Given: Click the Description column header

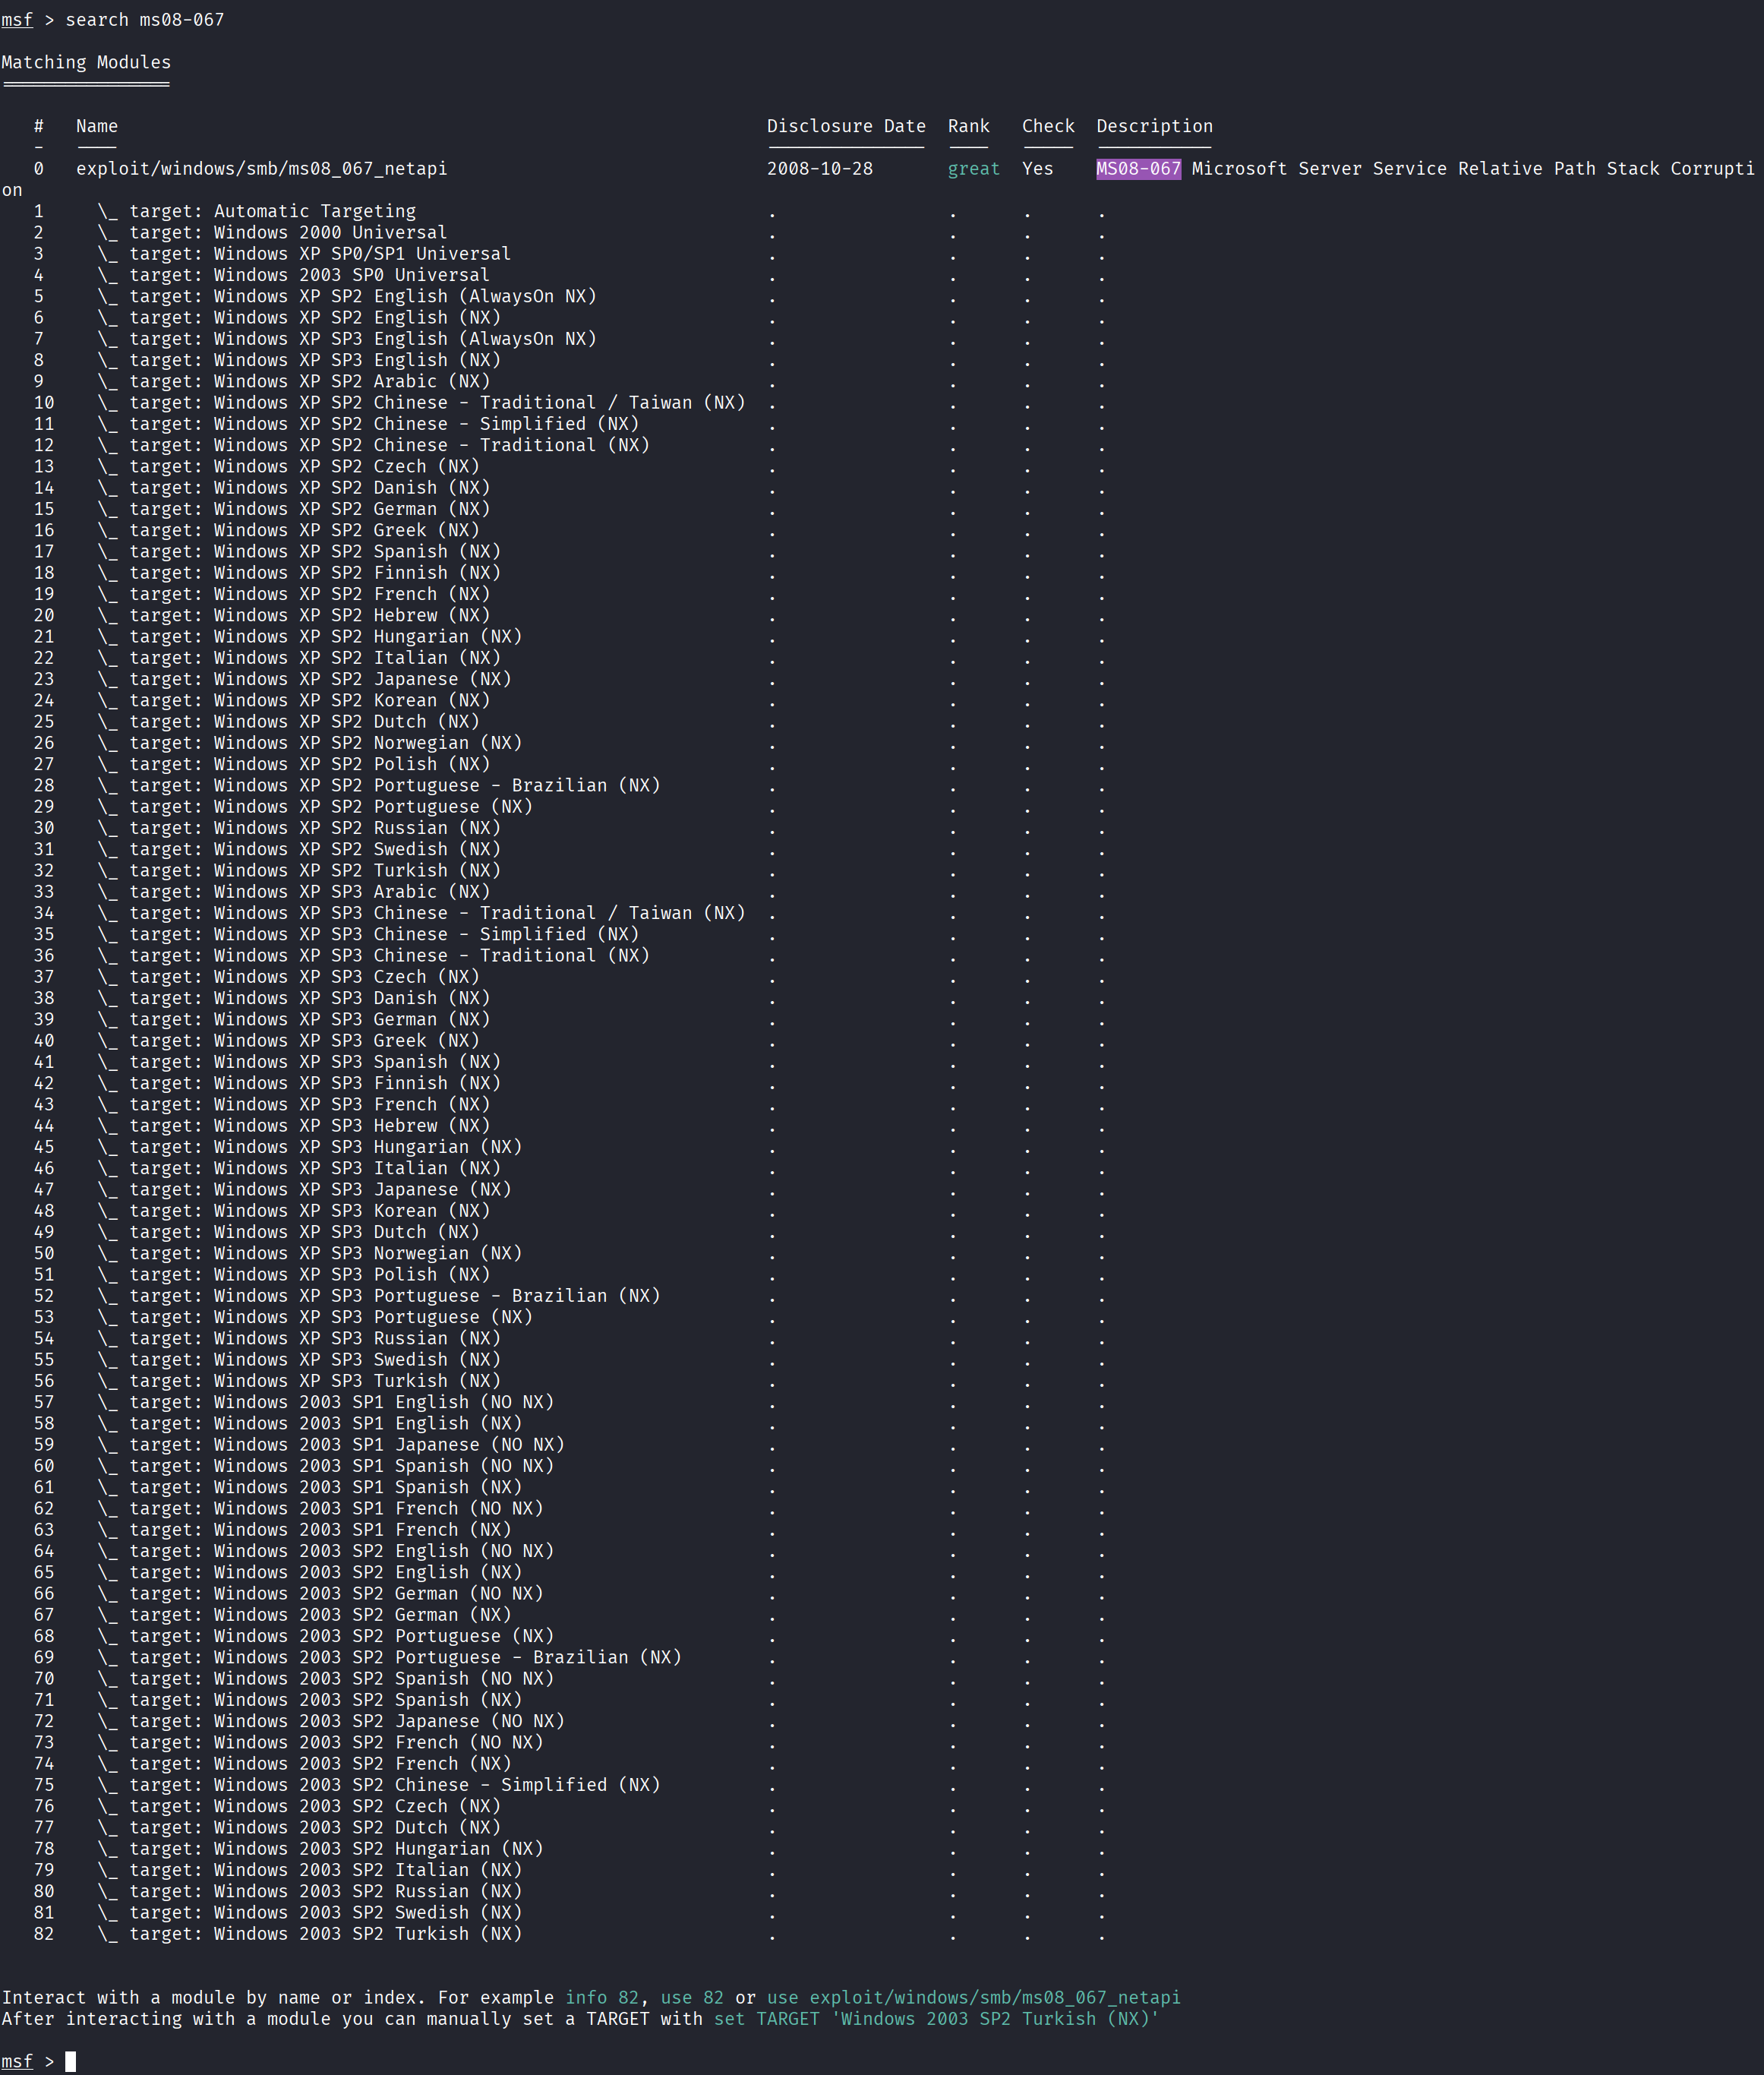Looking at the screenshot, I should tap(1153, 126).
